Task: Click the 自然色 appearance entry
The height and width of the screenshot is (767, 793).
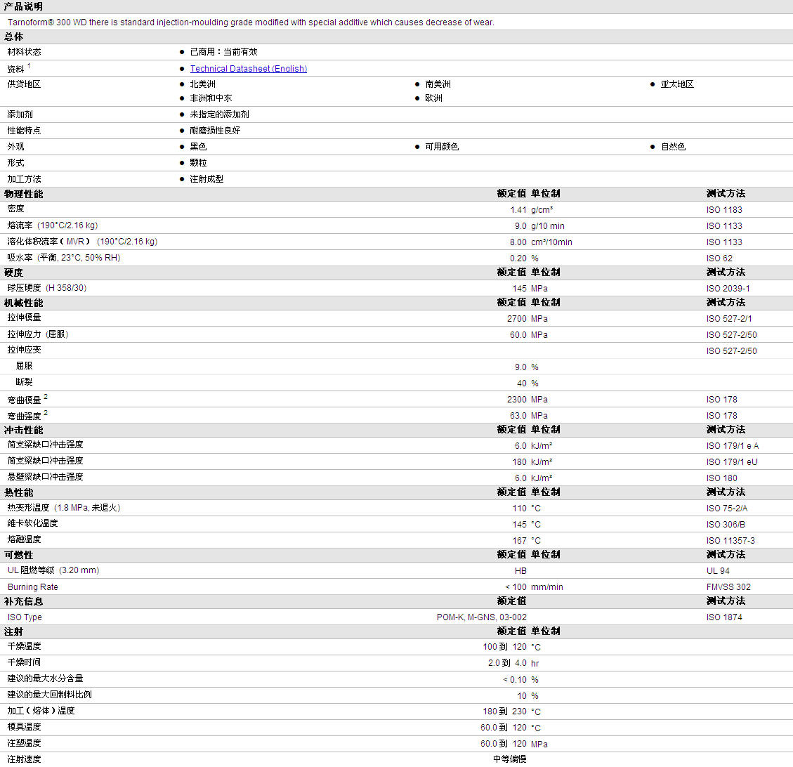Action: (x=673, y=147)
